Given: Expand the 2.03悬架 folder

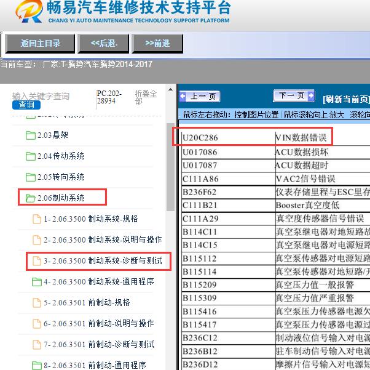Looking at the screenshot, I should point(53,135).
